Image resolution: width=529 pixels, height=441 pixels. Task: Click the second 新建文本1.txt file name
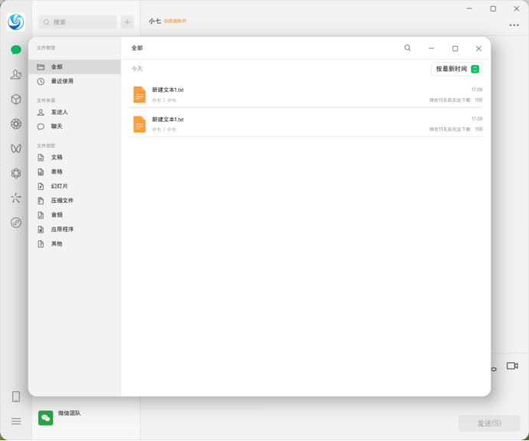[x=168, y=119]
